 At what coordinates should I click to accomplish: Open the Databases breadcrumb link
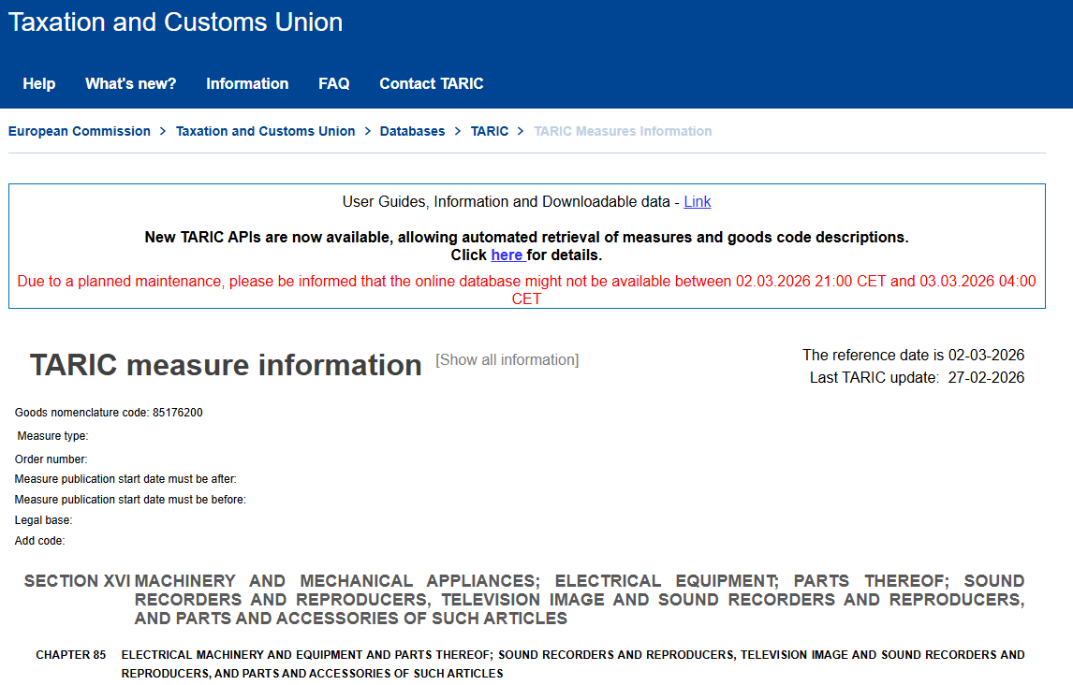(412, 131)
